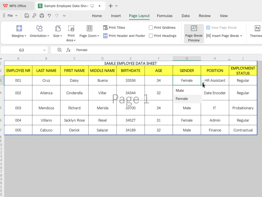The image size is (262, 197).
Task: Click the Redo arrow icon
Action: (57, 16)
